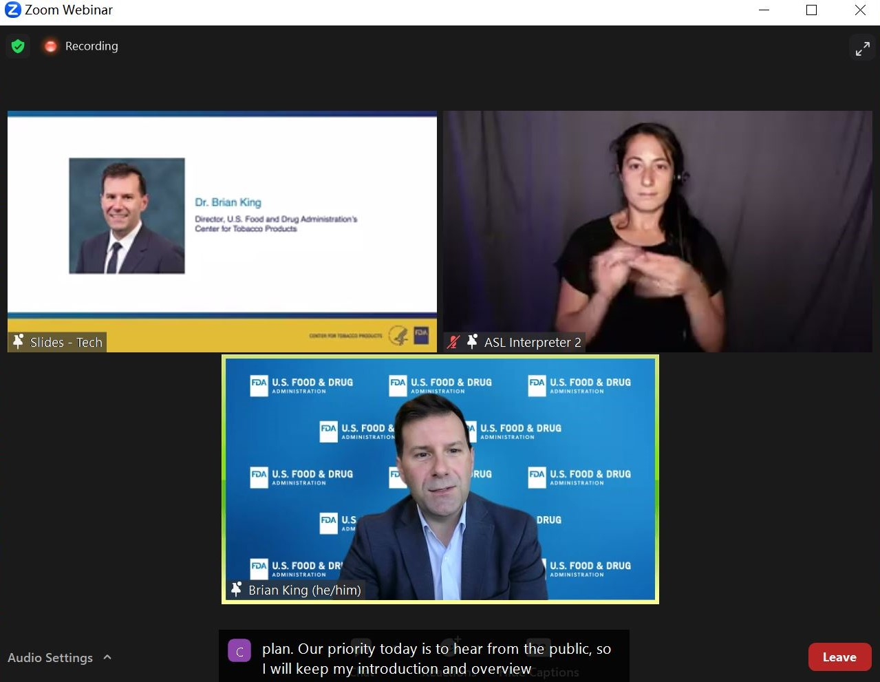
Task: Click the Zoom logo in the title bar
Action: pos(12,10)
